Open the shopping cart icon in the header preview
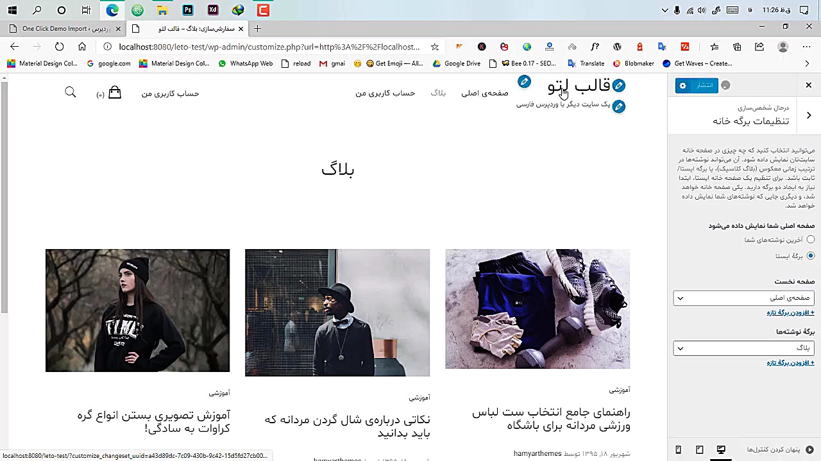The height and width of the screenshot is (461, 821). (114, 92)
